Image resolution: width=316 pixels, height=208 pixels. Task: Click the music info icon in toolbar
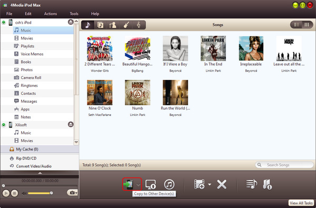click(x=268, y=184)
